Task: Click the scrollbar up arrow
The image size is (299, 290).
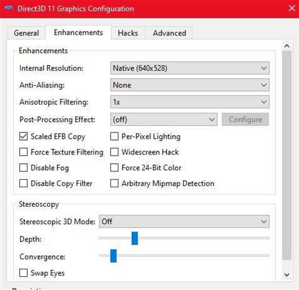Action: point(287,46)
